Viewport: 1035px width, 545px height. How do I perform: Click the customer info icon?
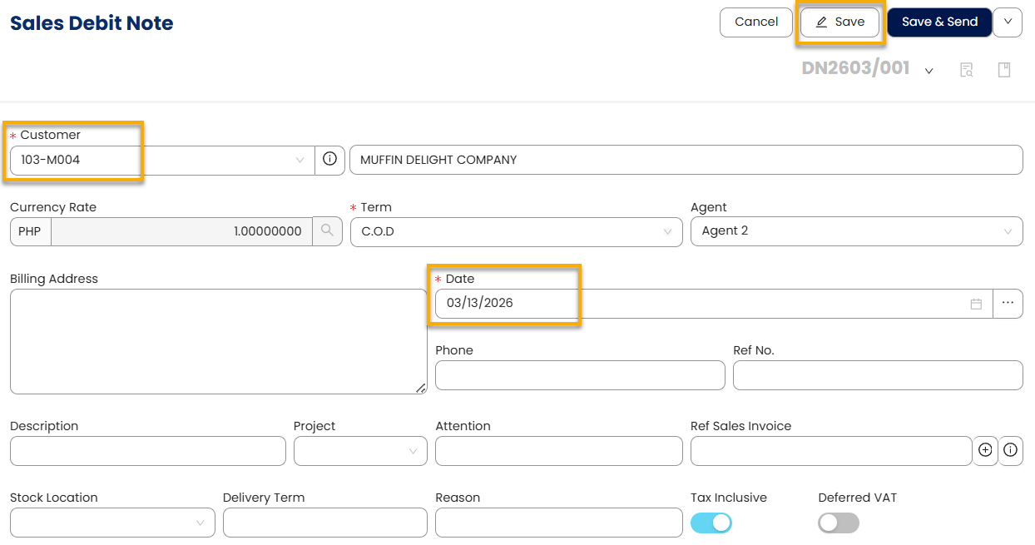[329, 160]
